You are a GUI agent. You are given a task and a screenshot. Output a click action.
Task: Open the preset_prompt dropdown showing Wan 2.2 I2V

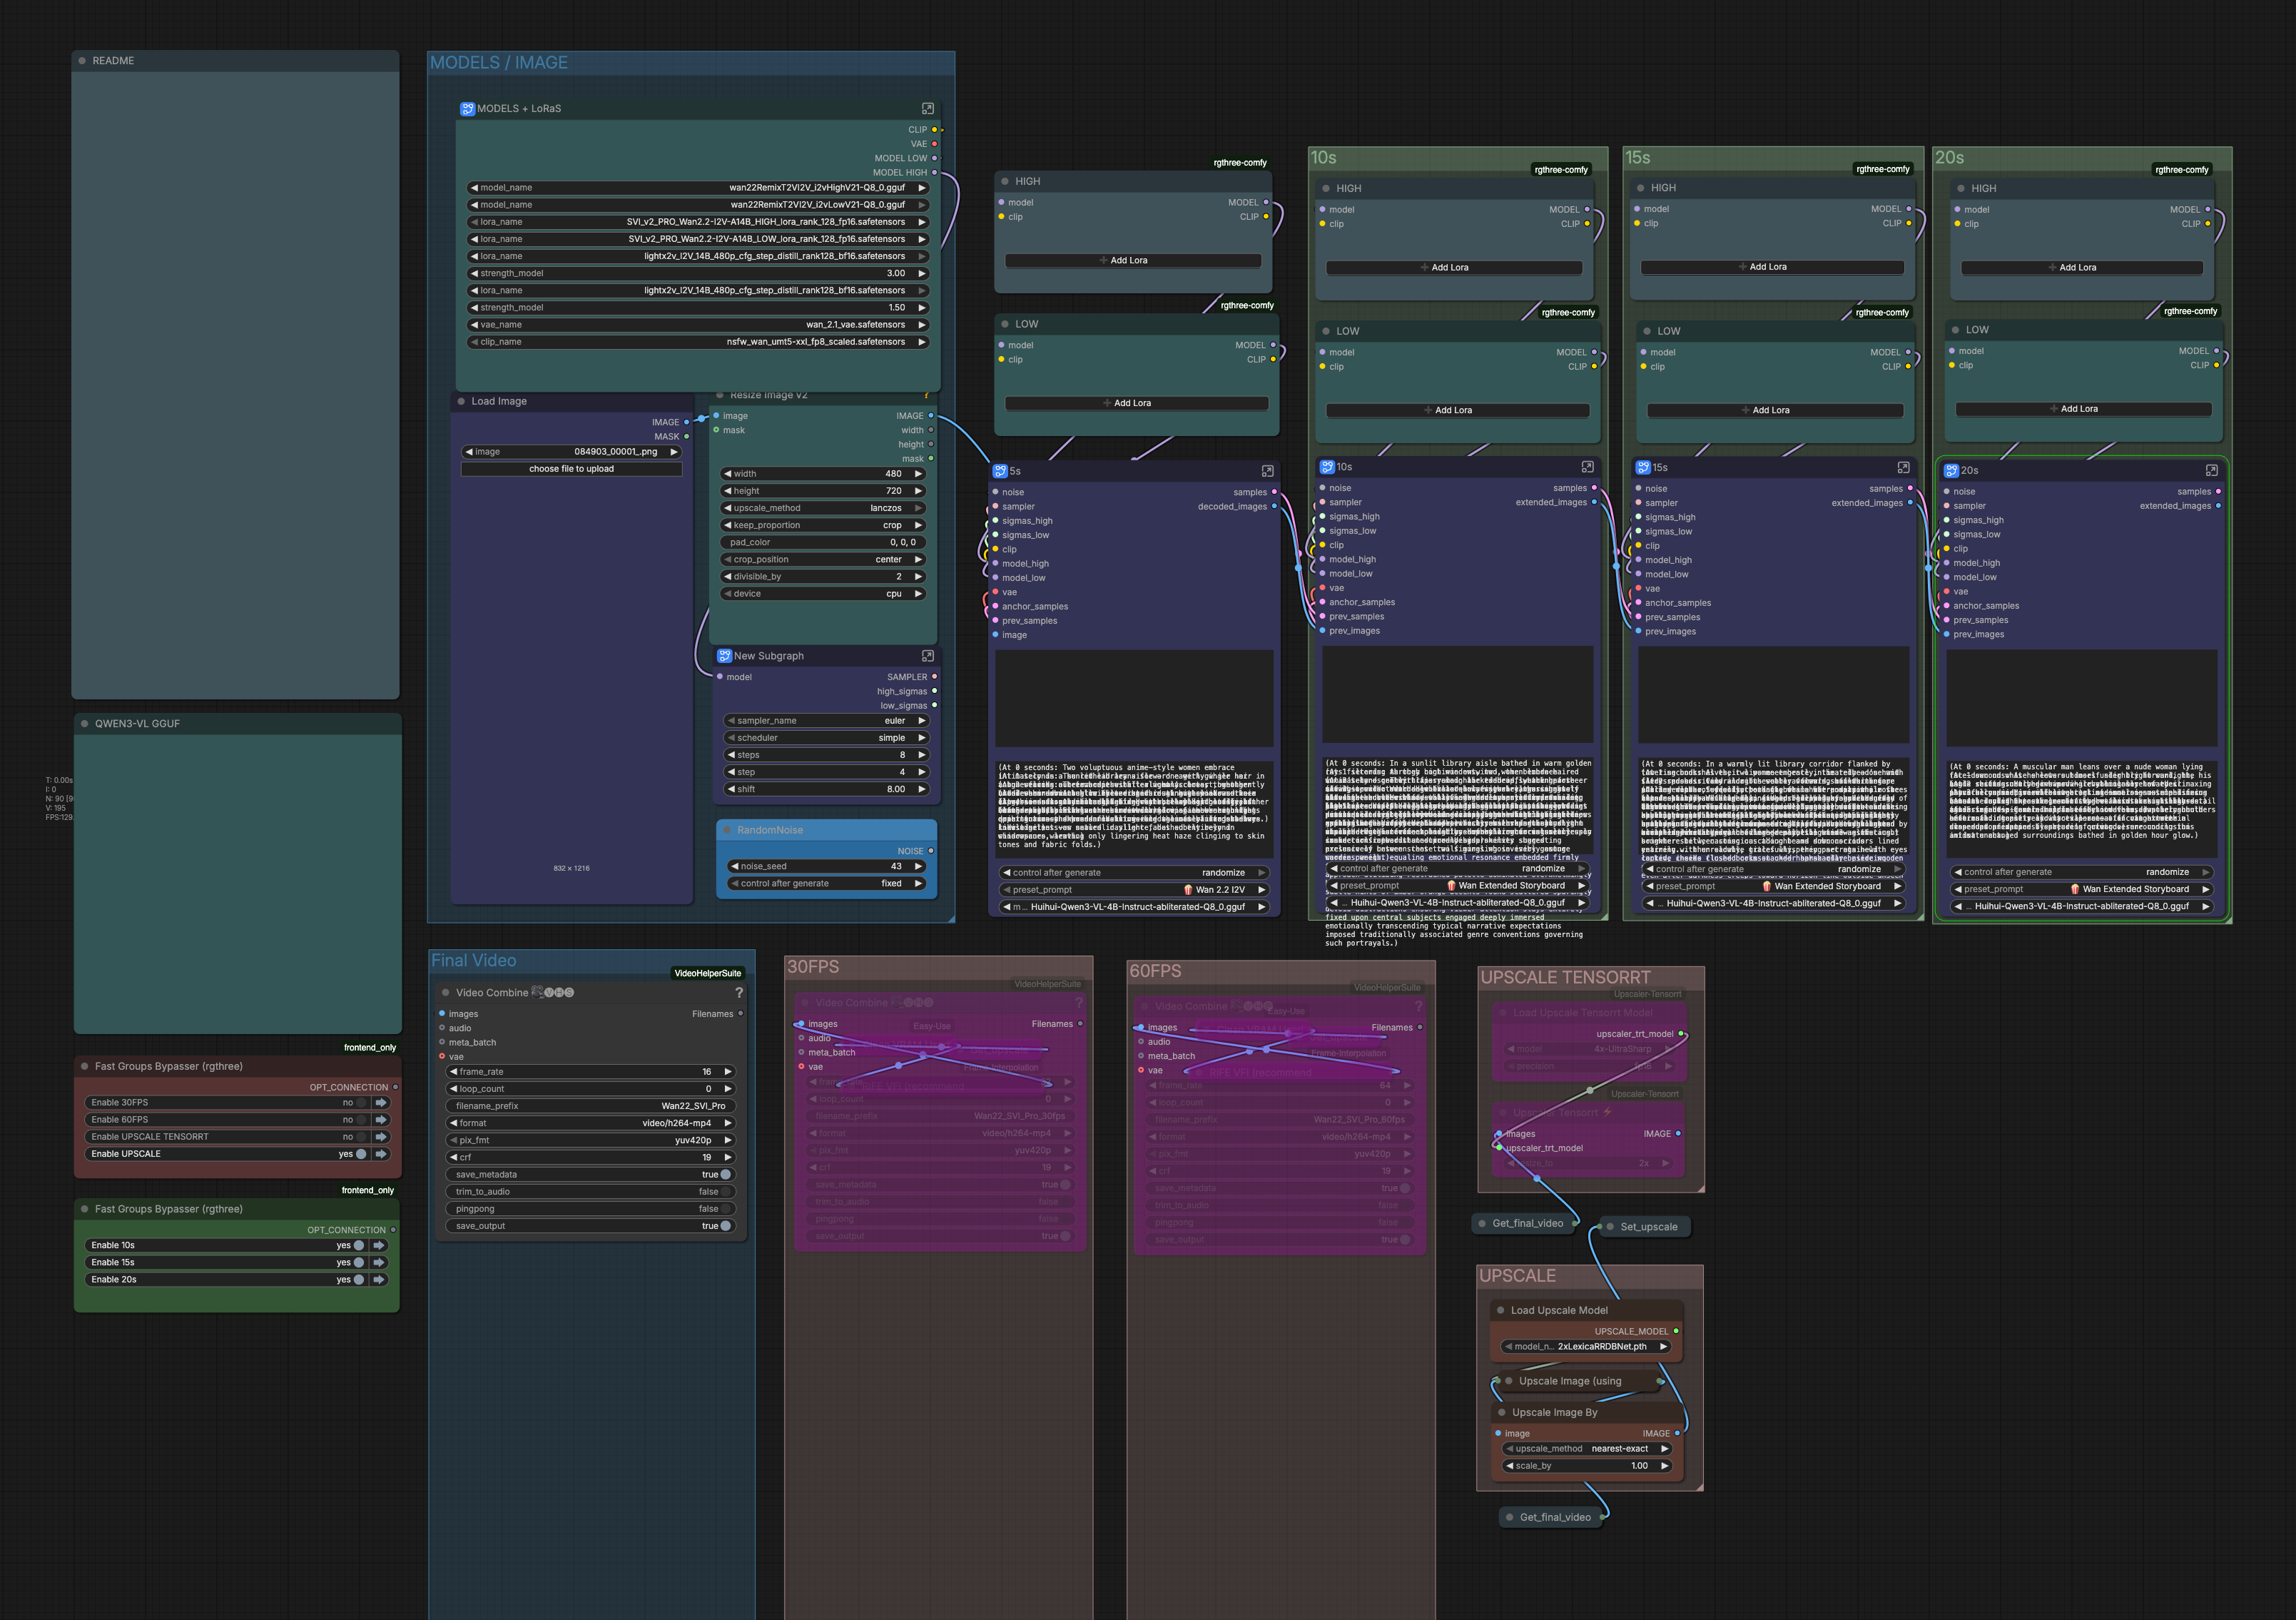point(1135,889)
